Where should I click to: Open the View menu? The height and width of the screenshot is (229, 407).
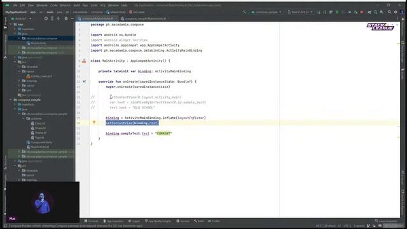click(x=31, y=5)
